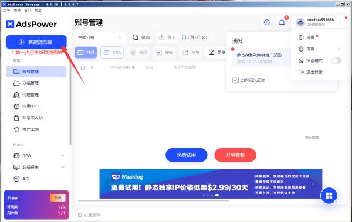
Task: Check 全部标记为已读 checkbox
Action: pos(235,80)
